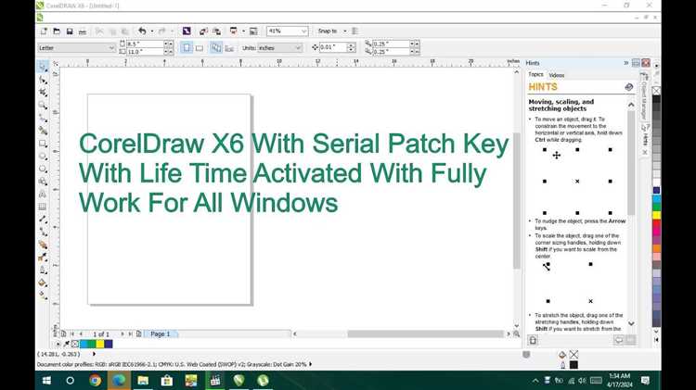
Task: Select the Zoom tool in toolbox
Action: (x=43, y=105)
